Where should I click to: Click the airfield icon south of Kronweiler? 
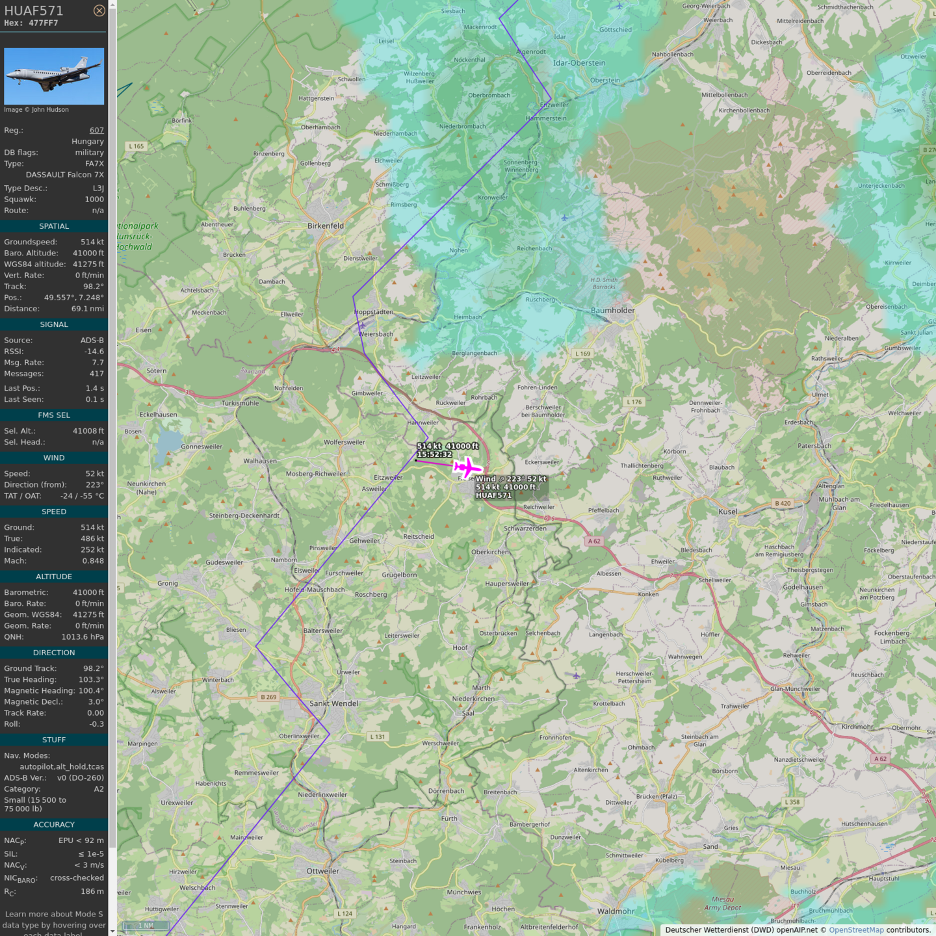(564, 218)
